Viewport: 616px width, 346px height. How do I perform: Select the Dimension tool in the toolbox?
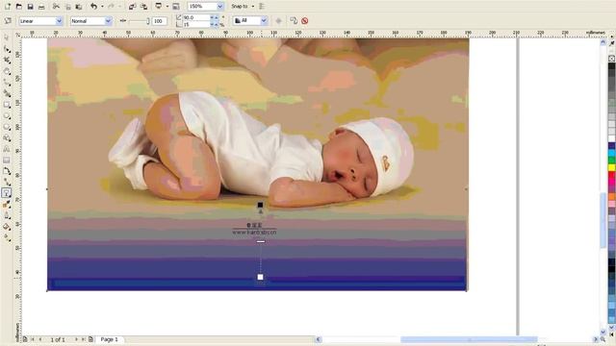click(7, 171)
